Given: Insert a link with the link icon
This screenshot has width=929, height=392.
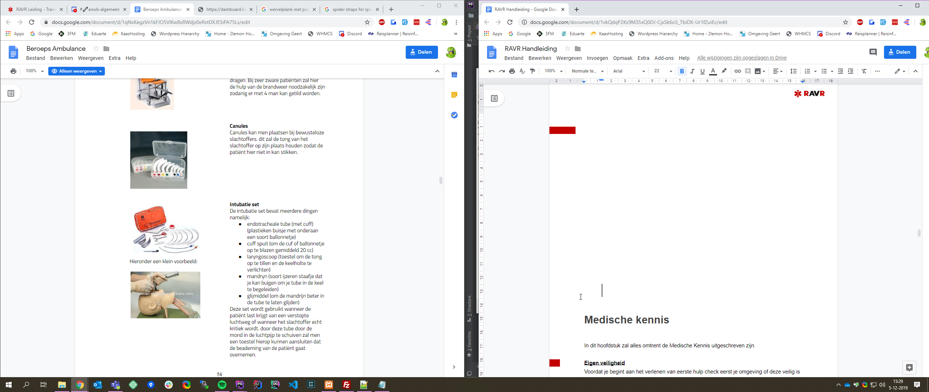Looking at the screenshot, I should click(737, 71).
